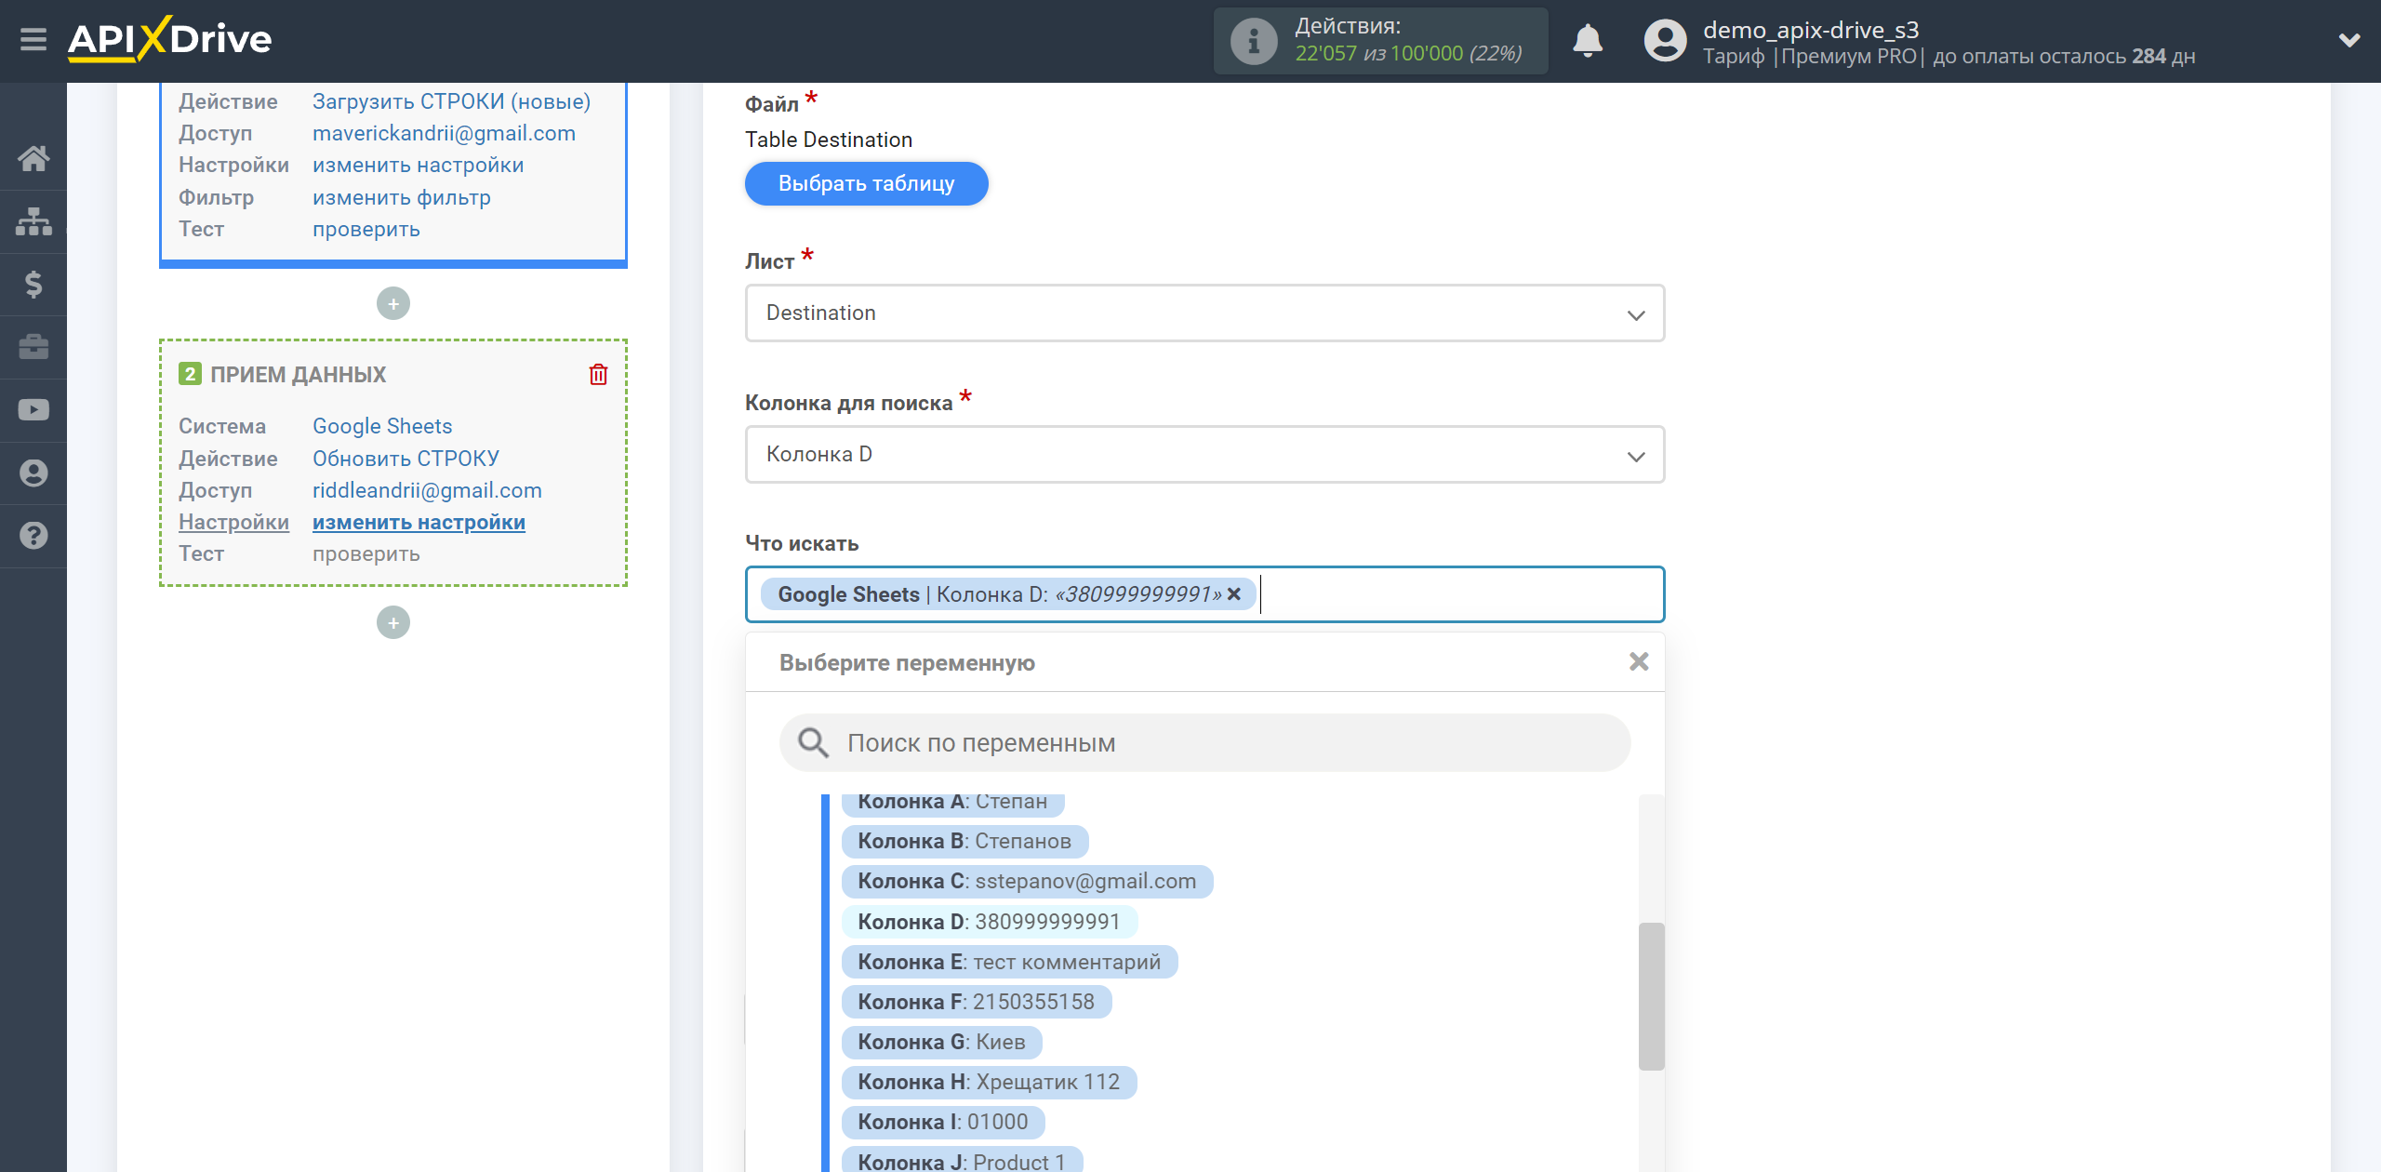This screenshot has height=1172, width=2381.
Task: Open Обновить СТРОКУ action link
Action: point(406,459)
